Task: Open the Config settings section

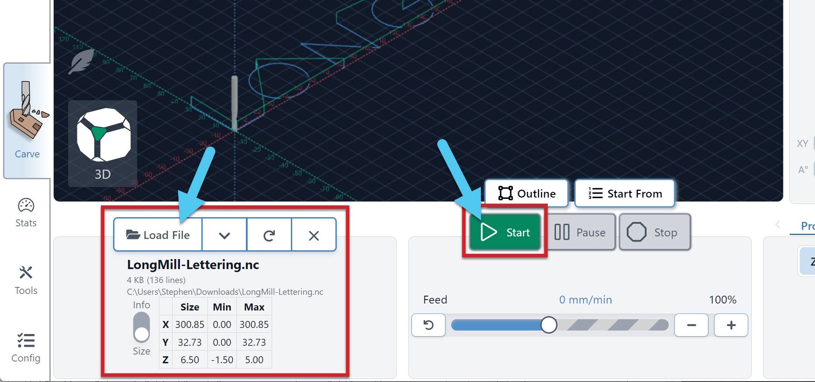Action: pos(26,348)
